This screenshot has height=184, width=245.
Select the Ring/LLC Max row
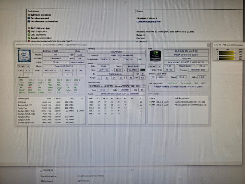coord(51,117)
